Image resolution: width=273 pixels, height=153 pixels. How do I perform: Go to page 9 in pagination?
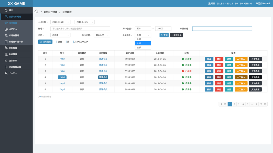256,104
